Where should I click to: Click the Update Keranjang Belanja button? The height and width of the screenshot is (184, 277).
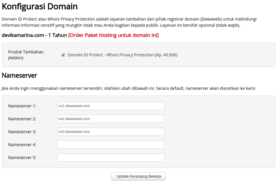click(x=138, y=176)
